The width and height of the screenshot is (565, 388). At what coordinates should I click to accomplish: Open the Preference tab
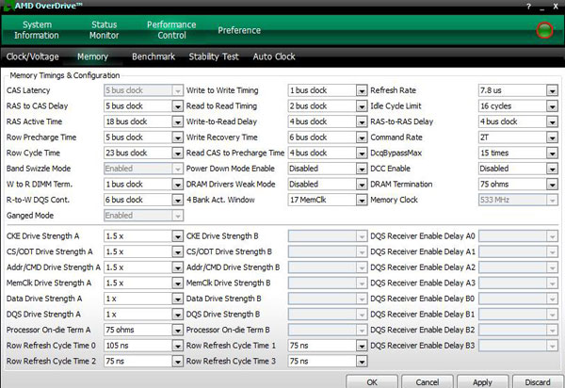[239, 30]
